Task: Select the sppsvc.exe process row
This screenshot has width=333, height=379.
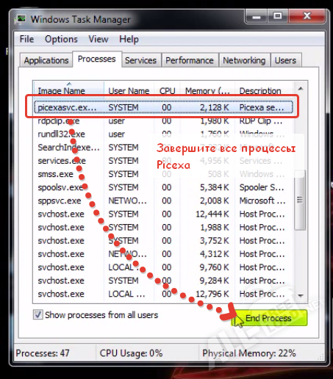Action: click(163, 201)
